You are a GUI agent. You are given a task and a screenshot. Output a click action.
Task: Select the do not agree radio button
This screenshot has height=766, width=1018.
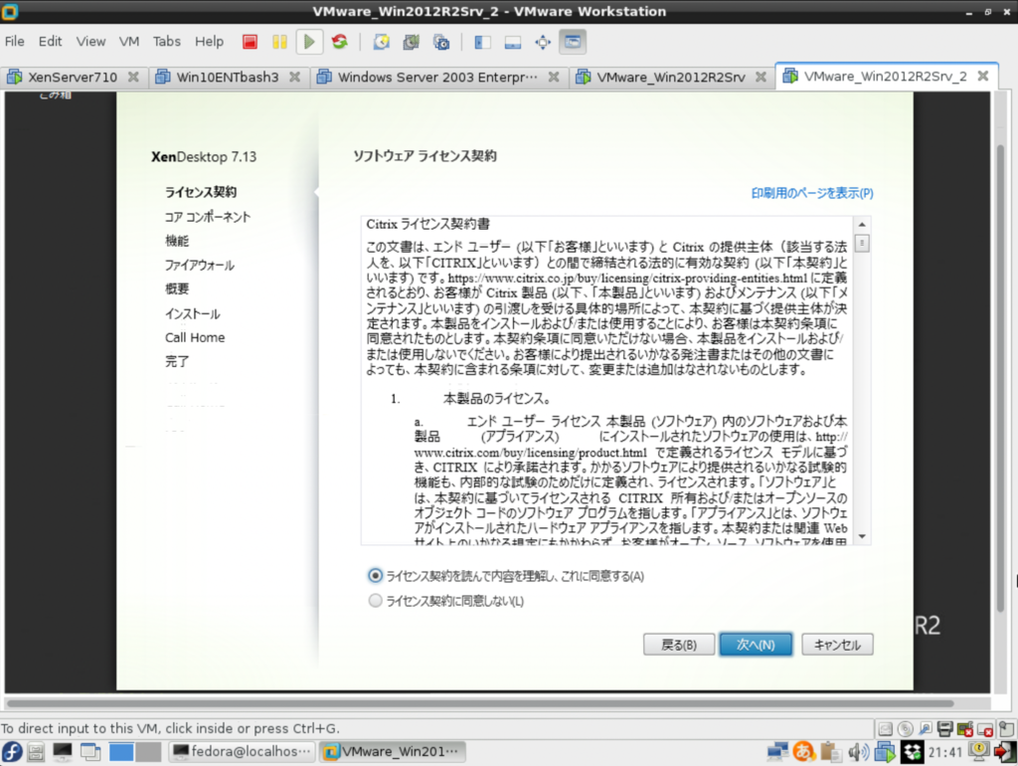coord(375,600)
